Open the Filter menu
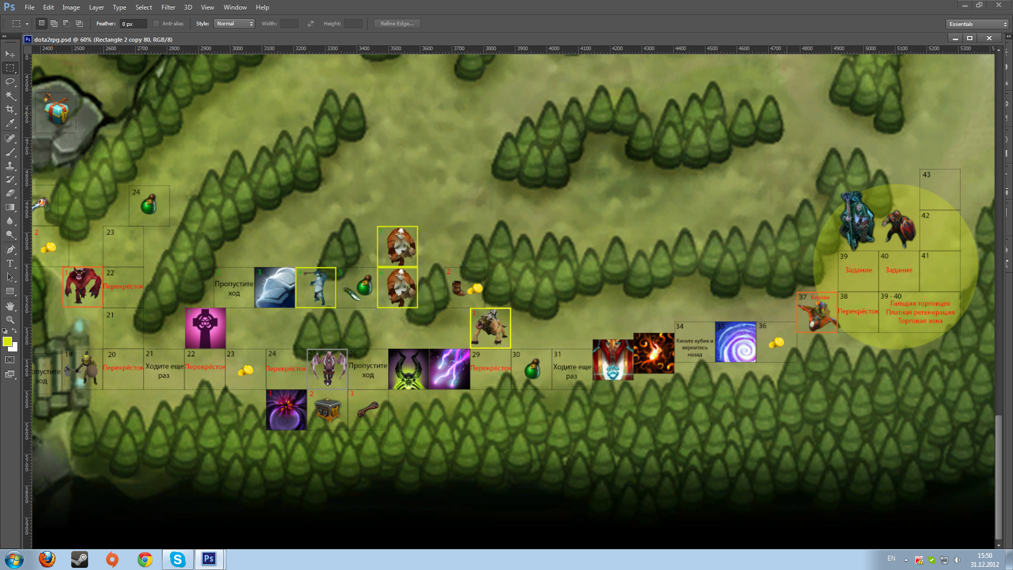 168,7
